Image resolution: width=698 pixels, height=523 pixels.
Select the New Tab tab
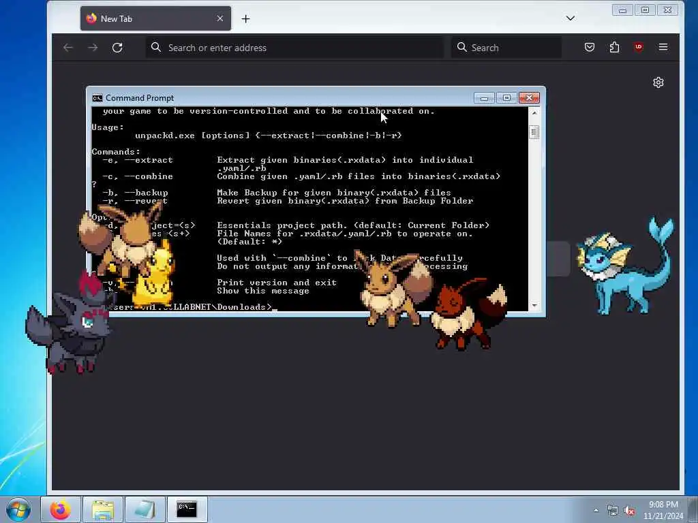pyautogui.click(x=155, y=18)
